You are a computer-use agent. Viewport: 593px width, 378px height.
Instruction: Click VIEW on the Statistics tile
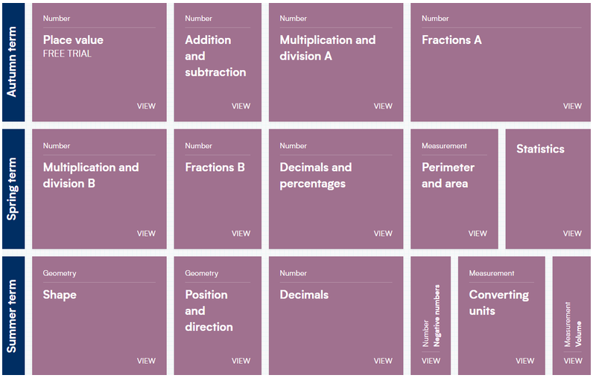click(x=572, y=233)
